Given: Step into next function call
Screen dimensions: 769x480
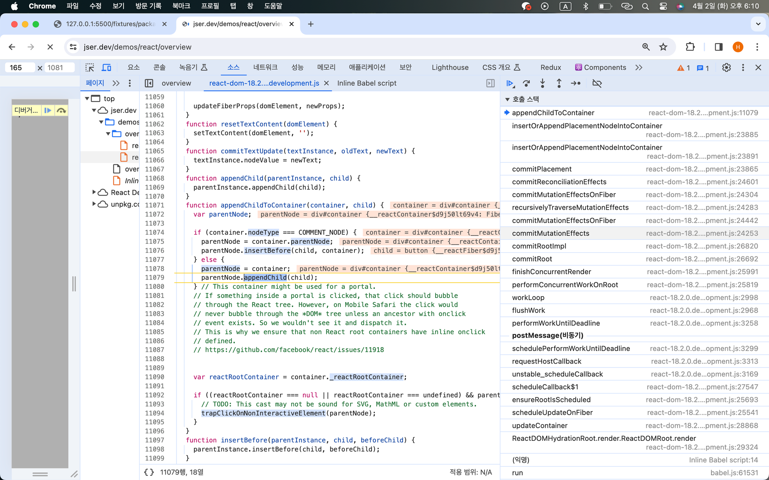Looking at the screenshot, I should coord(543,83).
